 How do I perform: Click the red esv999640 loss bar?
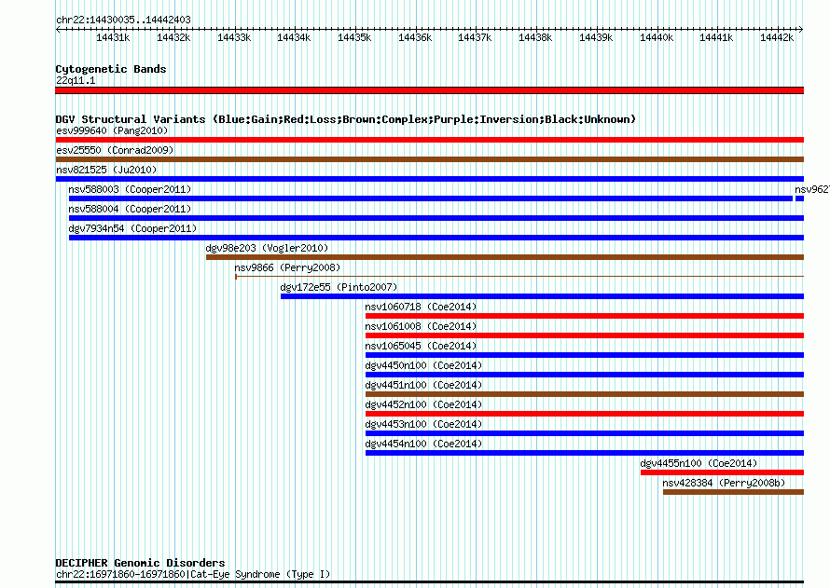click(429, 140)
